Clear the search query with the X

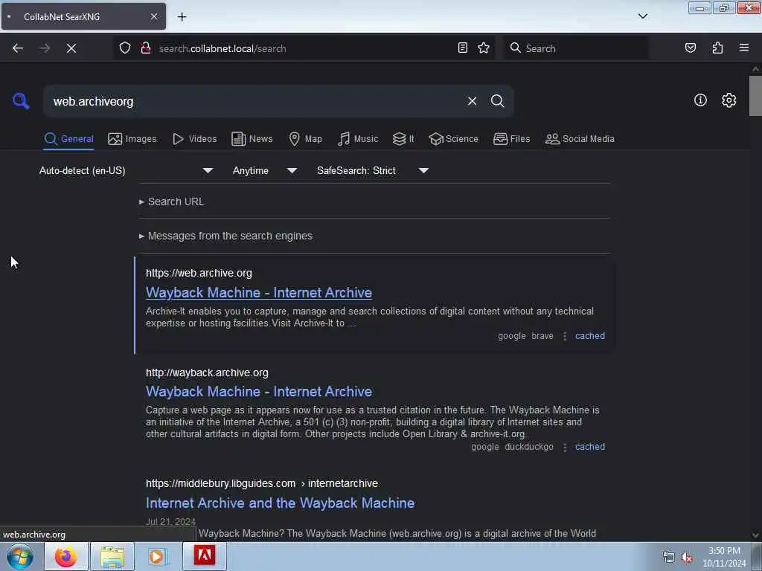(x=472, y=101)
